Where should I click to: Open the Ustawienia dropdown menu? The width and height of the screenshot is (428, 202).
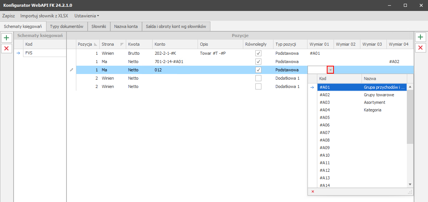87,16
